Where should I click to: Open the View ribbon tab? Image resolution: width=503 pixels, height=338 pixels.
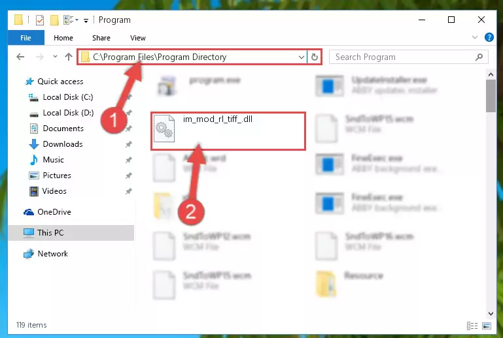coord(137,38)
